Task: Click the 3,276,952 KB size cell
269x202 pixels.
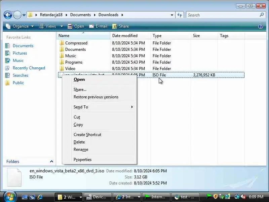Action: [204, 75]
